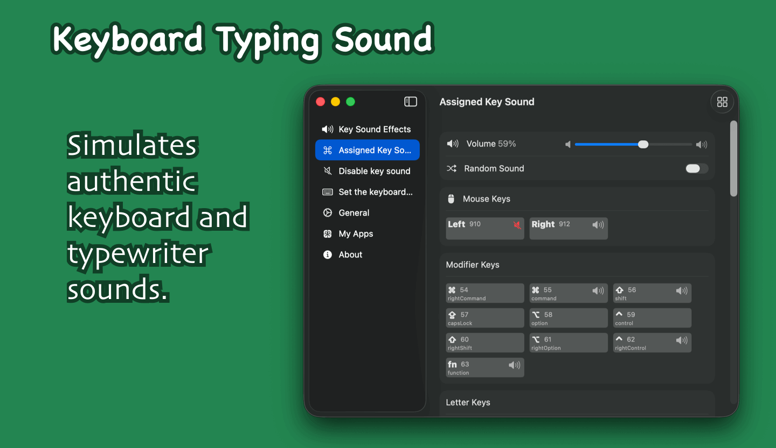776x448 pixels.
Task: Open General settings in sidebar
Action: pyautogui.click(x=368, y=213)
